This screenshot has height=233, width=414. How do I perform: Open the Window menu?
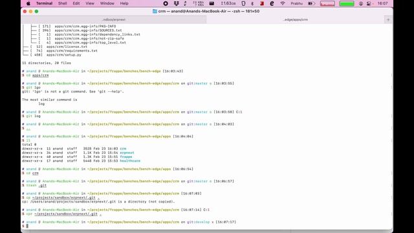click(x=107, y=3)
